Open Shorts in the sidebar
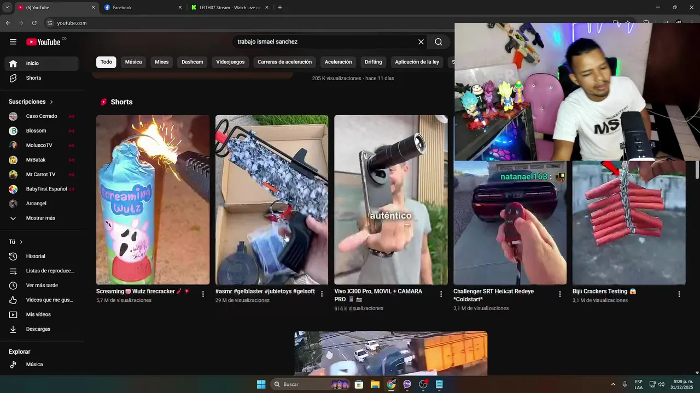 pyautogui.click(x=42, y=78)
